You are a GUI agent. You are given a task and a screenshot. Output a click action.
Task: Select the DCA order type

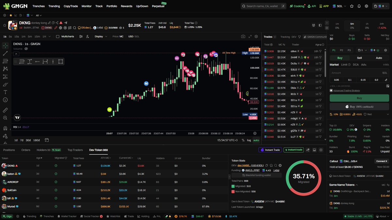tap(356, 65)
